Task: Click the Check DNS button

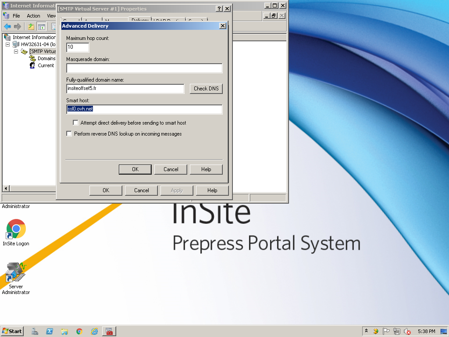Action: tap(206, 89)
